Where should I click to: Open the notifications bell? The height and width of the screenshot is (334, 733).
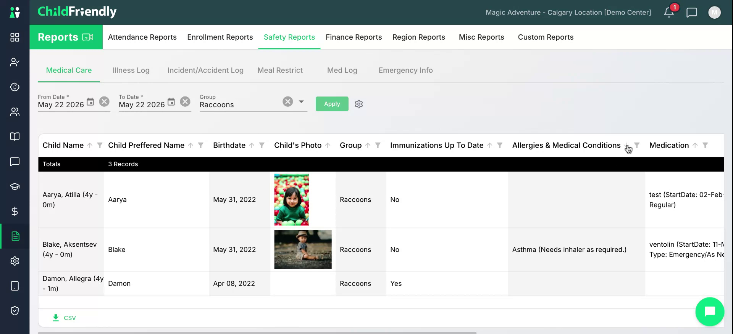(669, 12)
